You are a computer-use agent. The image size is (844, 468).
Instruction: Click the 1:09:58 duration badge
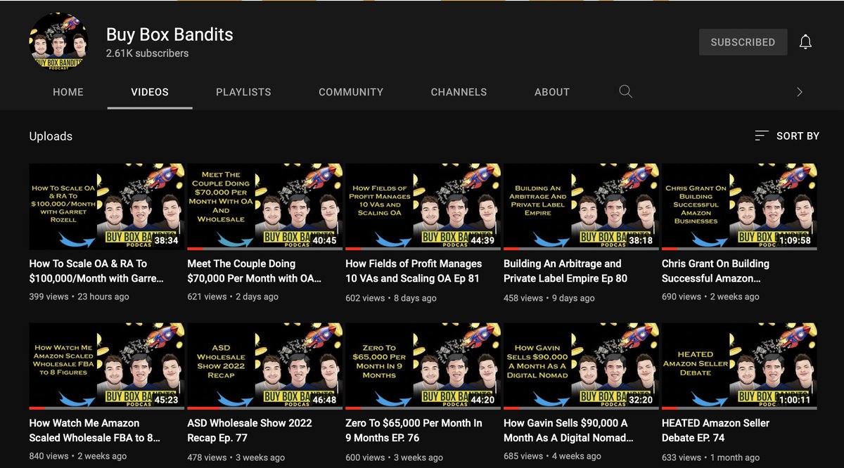point(795,240)
